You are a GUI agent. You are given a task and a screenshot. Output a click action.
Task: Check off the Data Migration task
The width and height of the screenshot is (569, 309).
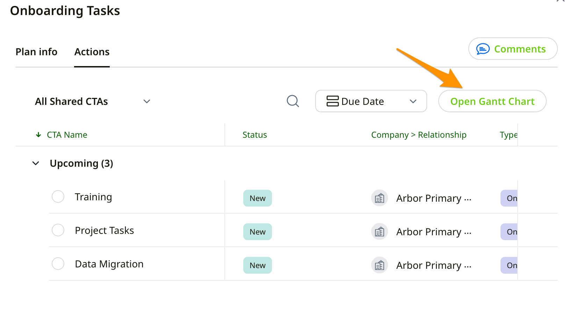58,264
